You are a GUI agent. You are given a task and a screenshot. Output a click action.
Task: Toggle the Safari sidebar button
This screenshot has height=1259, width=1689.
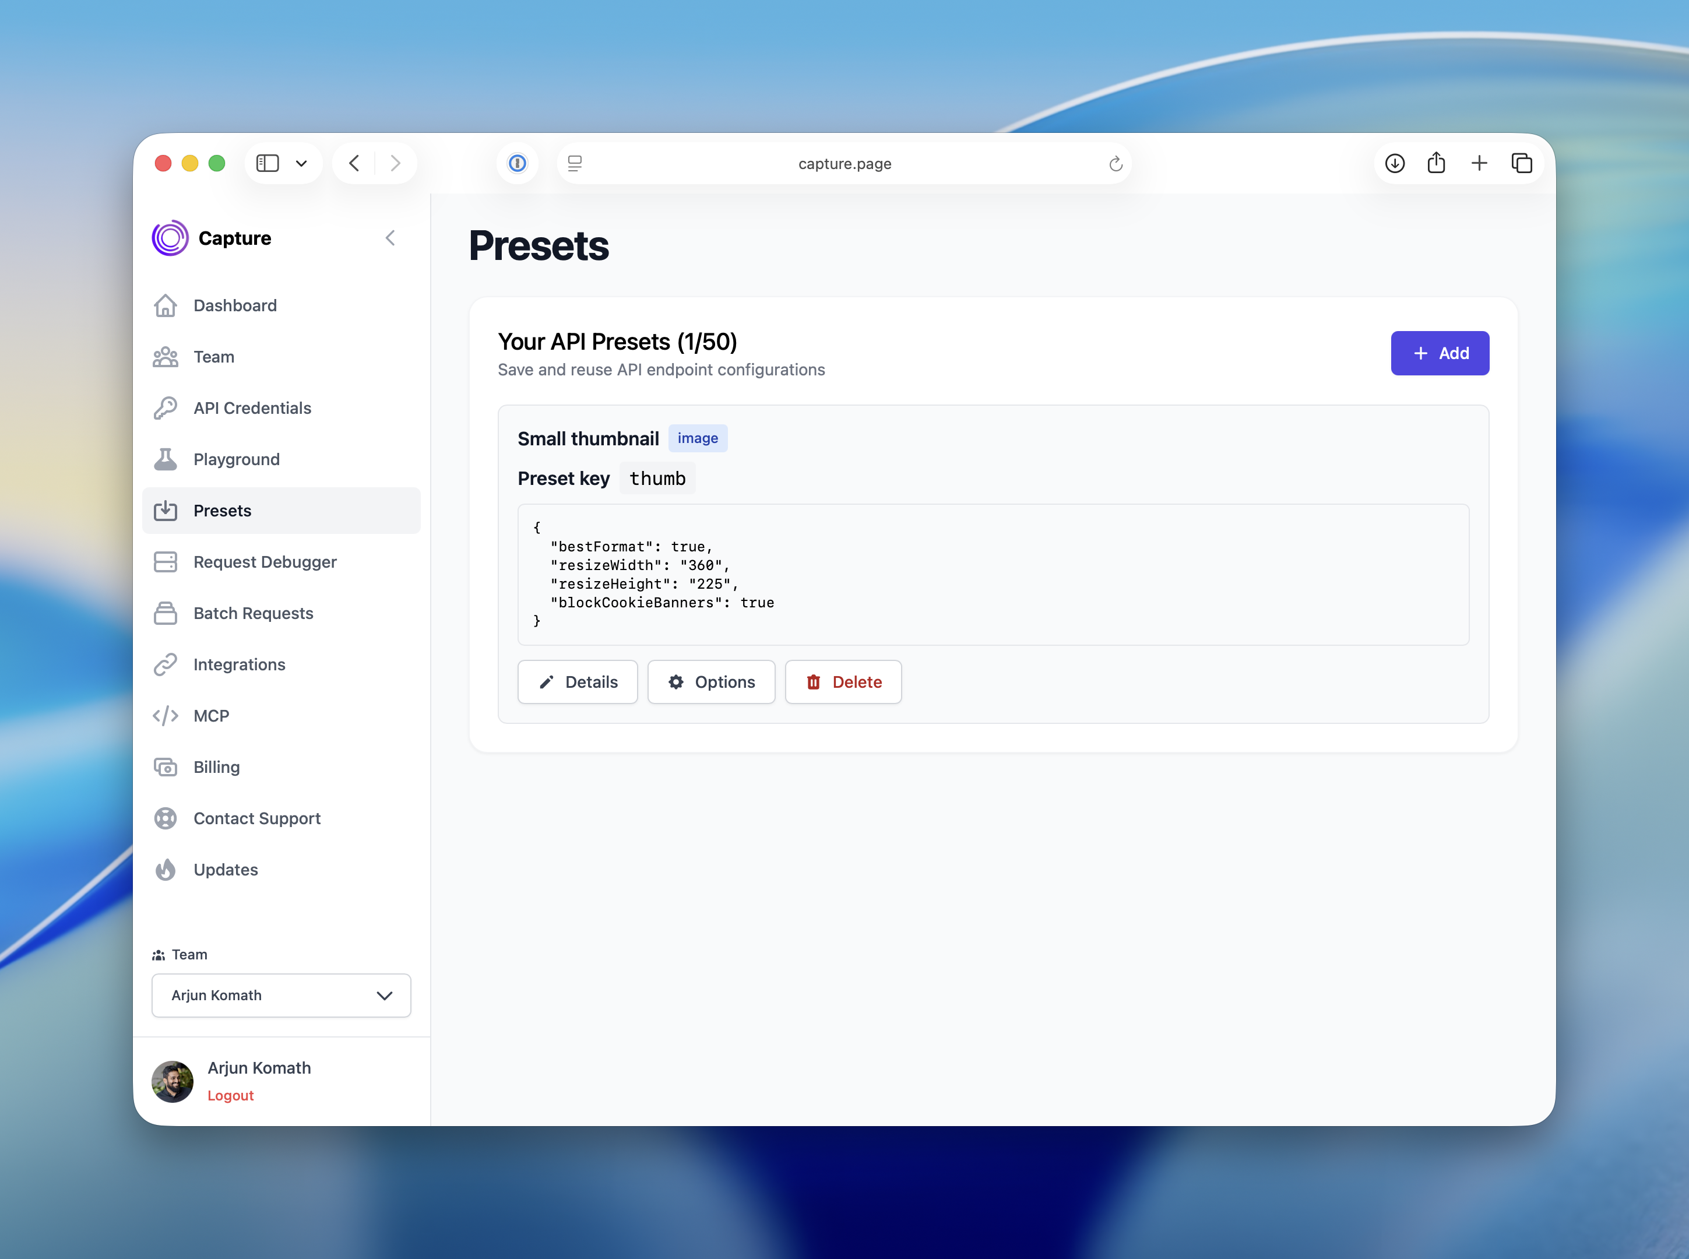pyautogui.click(x=268, y=163)
